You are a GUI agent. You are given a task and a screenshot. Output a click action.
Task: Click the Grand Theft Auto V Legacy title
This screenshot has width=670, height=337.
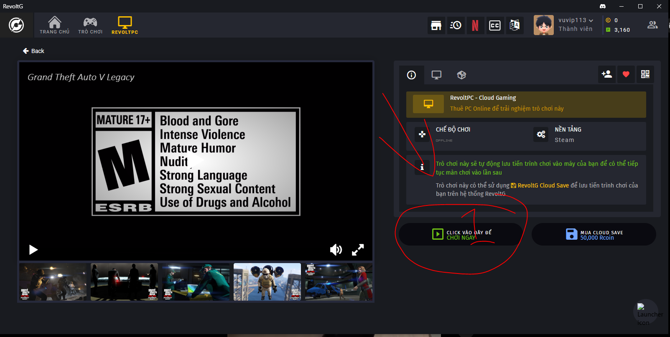click(81, 77)
